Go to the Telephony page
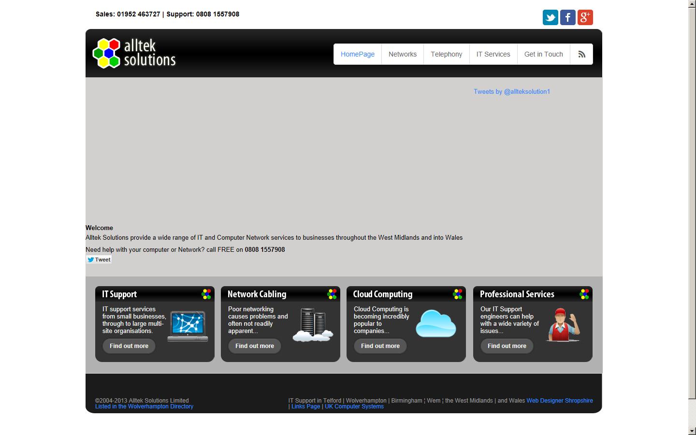Screen dimensions: 696x435 [x=446, y=54]
